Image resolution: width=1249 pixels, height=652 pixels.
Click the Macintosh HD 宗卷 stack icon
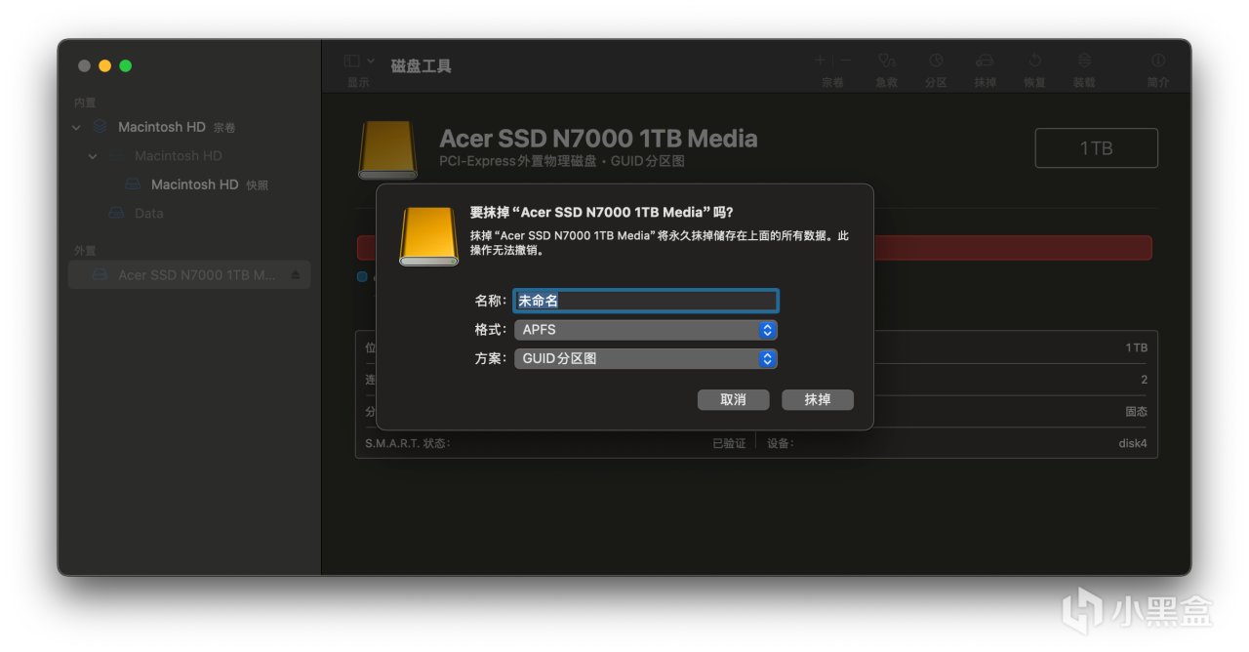tap(101, 127)
